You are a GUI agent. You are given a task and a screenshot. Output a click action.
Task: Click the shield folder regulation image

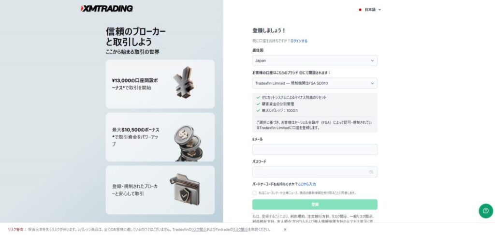pyautogui.click(x=185, y=189)
